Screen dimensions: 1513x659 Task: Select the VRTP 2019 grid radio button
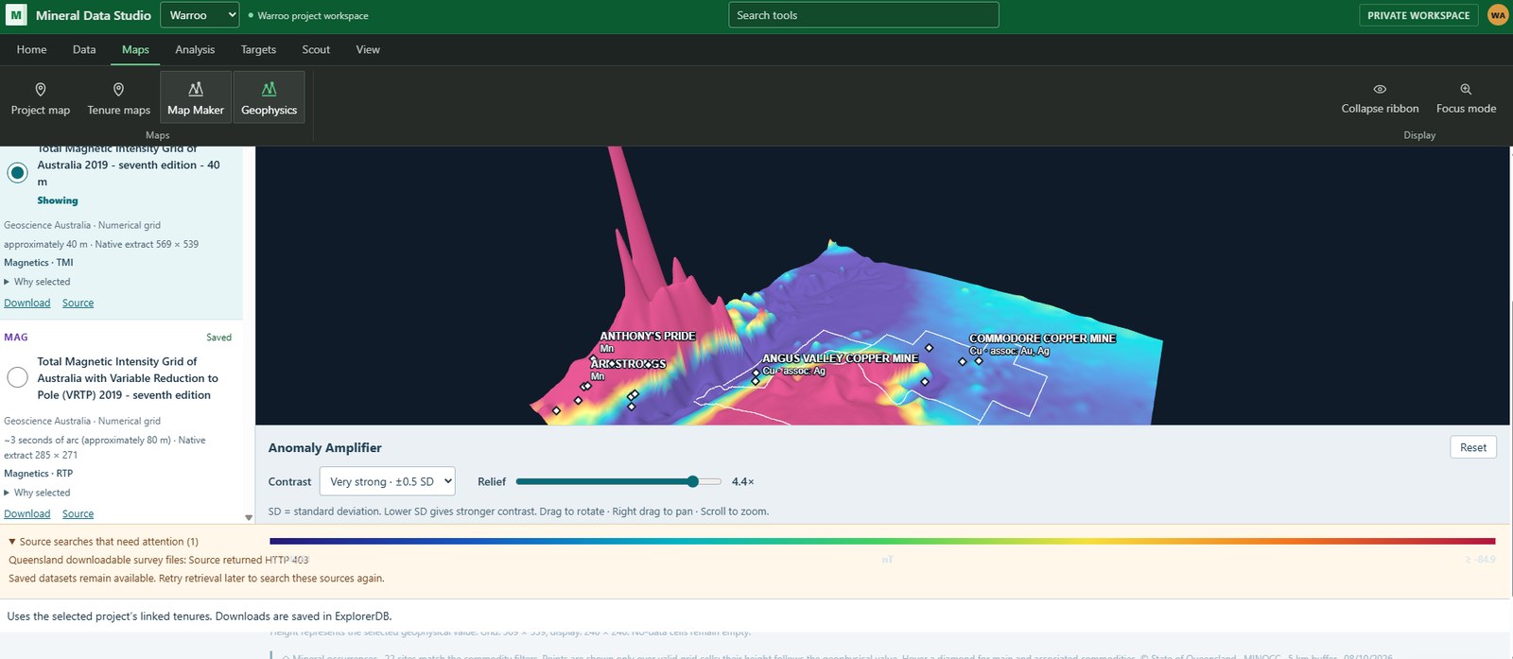click(x=17, y=377)
